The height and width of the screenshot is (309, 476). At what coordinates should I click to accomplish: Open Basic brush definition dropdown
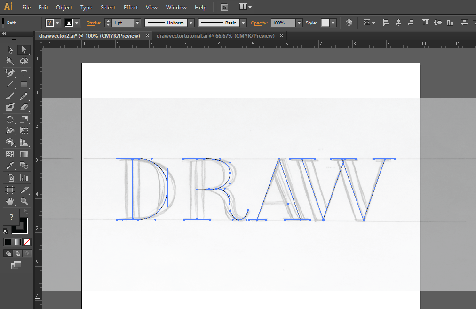243,23
